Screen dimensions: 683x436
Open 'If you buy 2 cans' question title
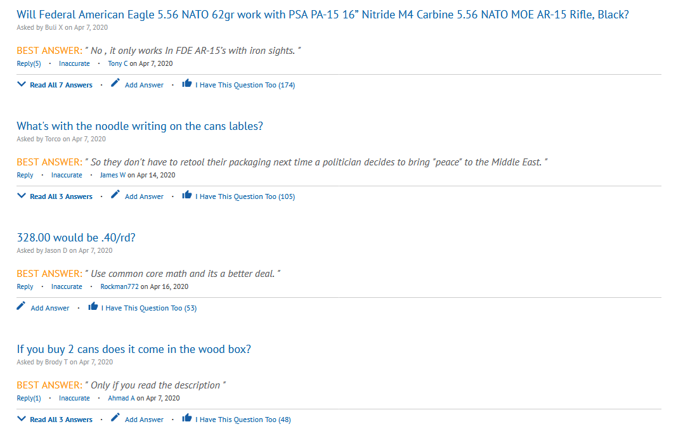click(134, 349)
